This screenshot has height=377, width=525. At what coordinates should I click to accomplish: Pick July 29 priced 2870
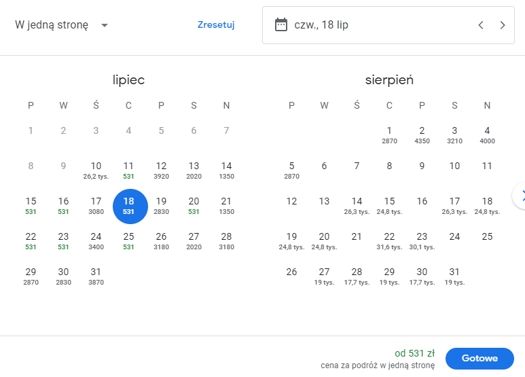click(31, 276)
